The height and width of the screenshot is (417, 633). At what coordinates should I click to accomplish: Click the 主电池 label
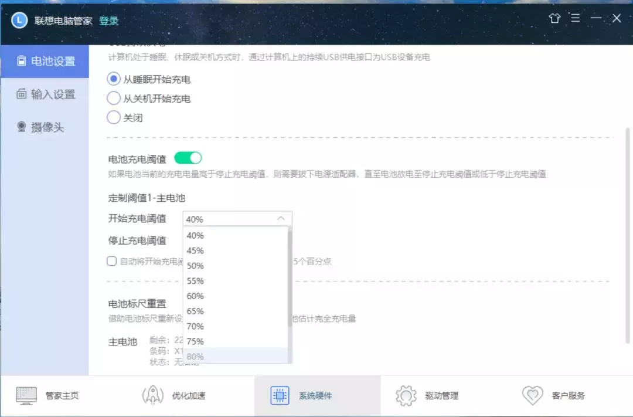[122, 341]
